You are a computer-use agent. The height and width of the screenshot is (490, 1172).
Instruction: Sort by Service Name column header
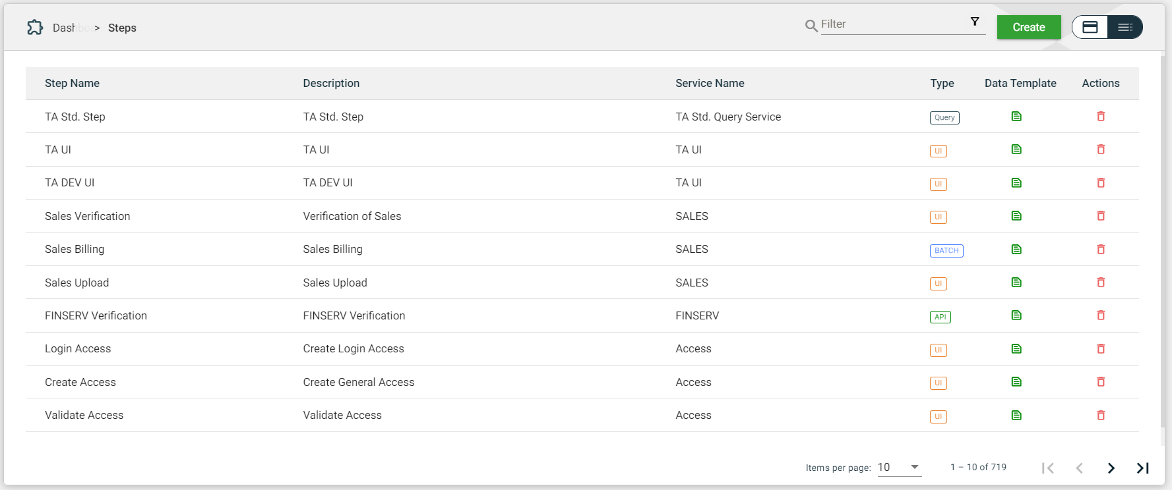pyautogui.click(x=710, y=83)
